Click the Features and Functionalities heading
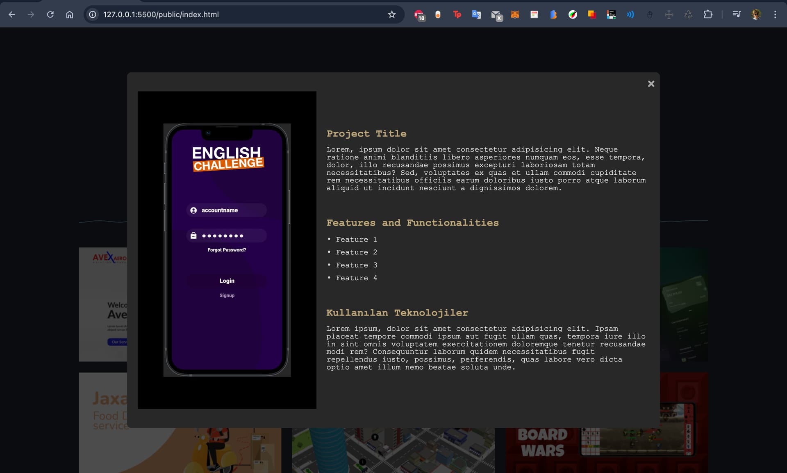The image size is (787, 473). click(x=413, y=223)
